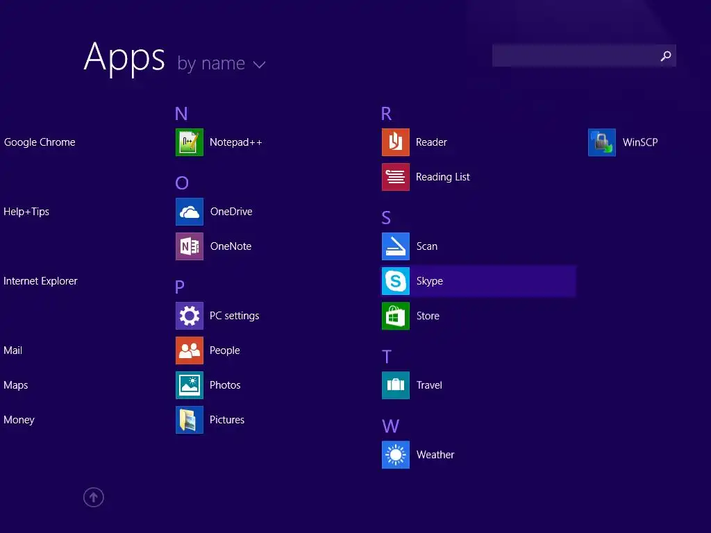
Task: Open the Reading List icon
Action: (x=395, y=177)
